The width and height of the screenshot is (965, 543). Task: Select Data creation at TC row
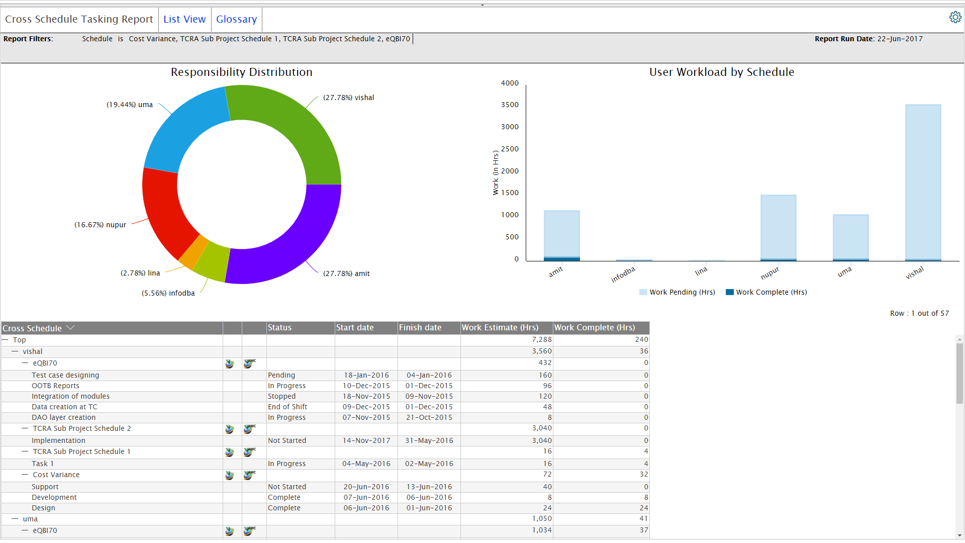(x=325, y=407)
